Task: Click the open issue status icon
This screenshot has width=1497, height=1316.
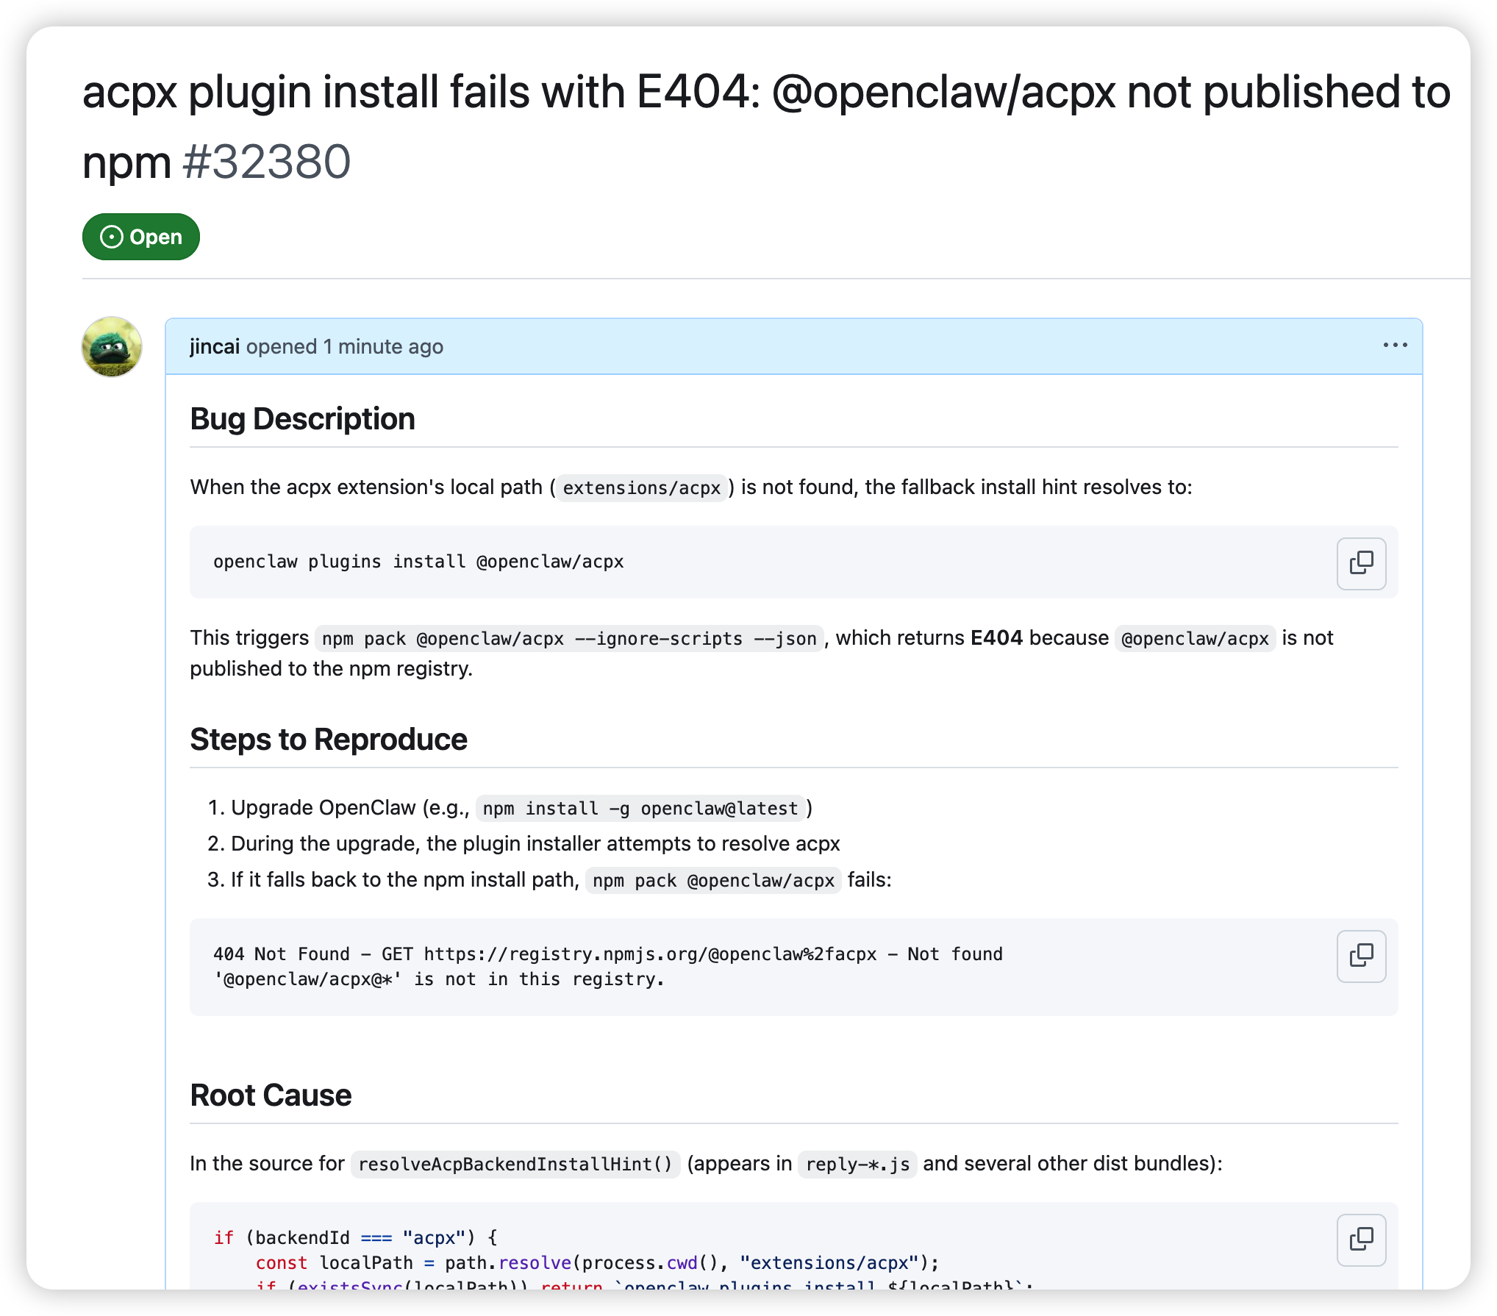Action: tap(111, 237)
